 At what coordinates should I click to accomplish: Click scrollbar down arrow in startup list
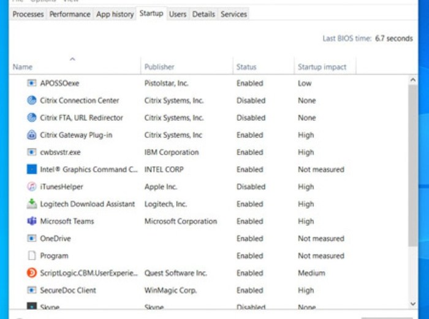412,302
